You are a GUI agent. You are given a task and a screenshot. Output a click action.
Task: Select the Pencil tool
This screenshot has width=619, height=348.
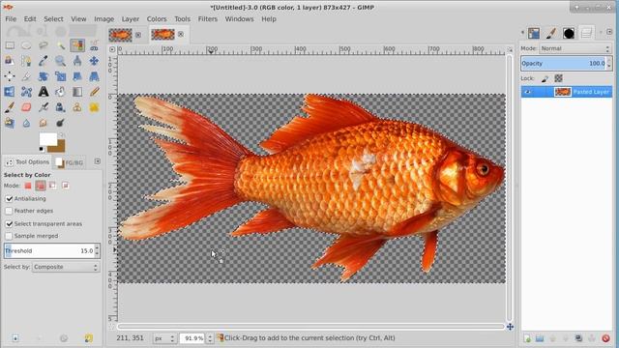pos(94,92)
